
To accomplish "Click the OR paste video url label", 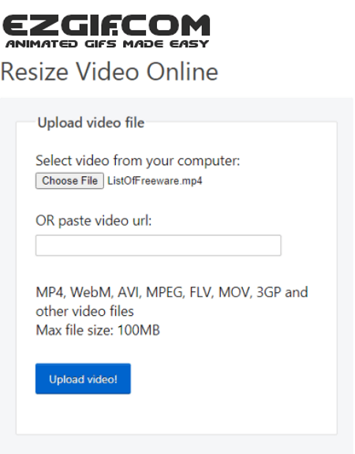I will pyautogui.click(x=93, y=221).
